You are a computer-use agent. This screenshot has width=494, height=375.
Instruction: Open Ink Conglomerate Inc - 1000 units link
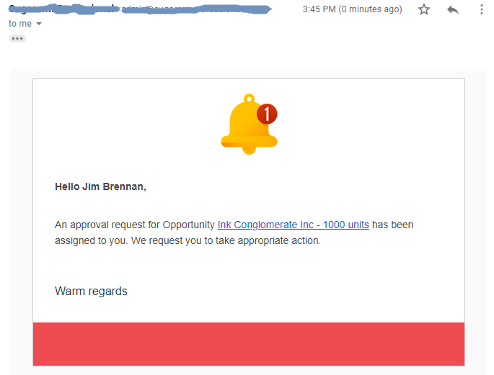[x=293, y=225]
